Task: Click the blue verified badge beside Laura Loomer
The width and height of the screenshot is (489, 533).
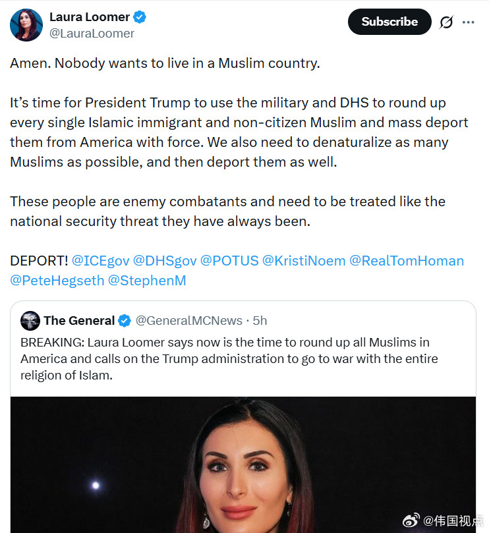Action: pyautogui.click(x=140, y=17)
